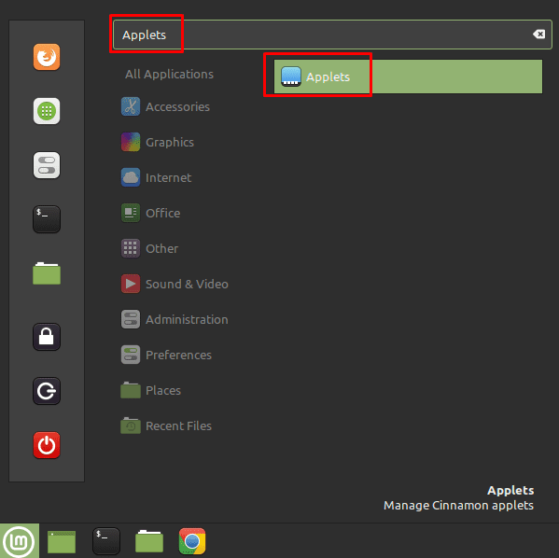Viewport: 559px width, 558px height.
Task: Click the Applets search input field
Action: tap(332, 35)
